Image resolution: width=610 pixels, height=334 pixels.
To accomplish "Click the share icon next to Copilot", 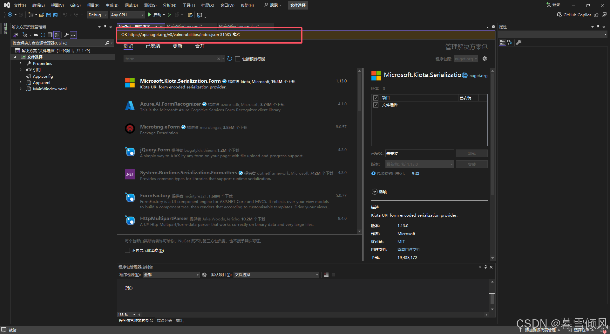I will (596, 15).
